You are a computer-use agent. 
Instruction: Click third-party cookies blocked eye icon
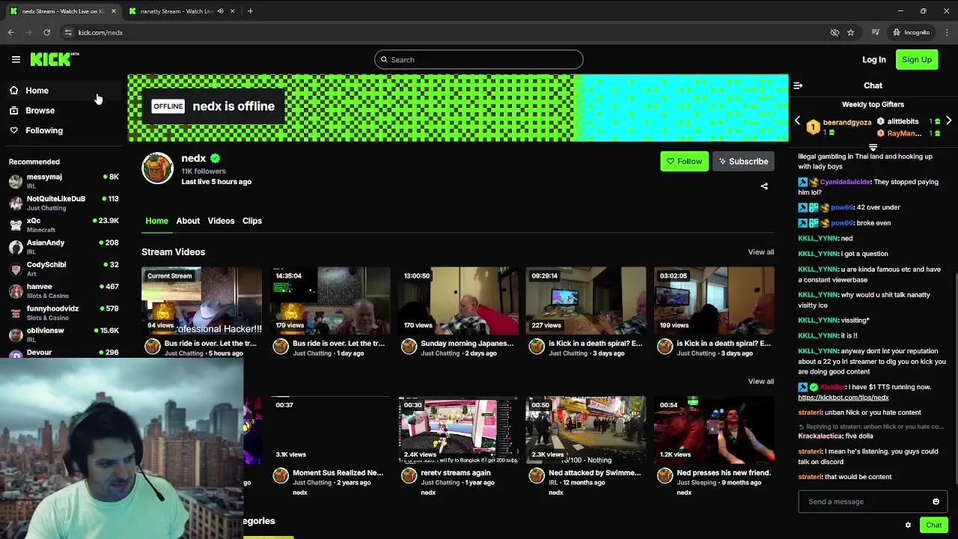tap(835, 32)
